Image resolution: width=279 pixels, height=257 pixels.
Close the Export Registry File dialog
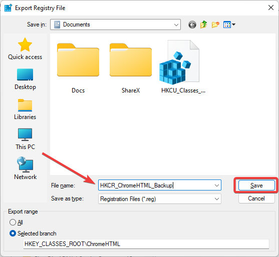click(271, 7)
